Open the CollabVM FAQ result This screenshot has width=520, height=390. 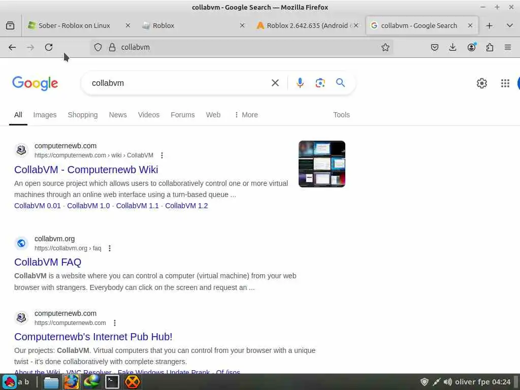48,262
